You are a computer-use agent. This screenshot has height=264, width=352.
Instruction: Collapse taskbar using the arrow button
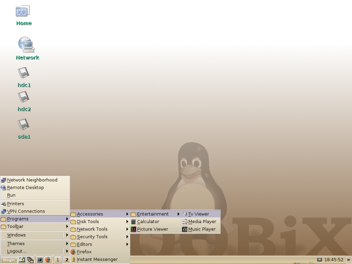click(348, 260)
